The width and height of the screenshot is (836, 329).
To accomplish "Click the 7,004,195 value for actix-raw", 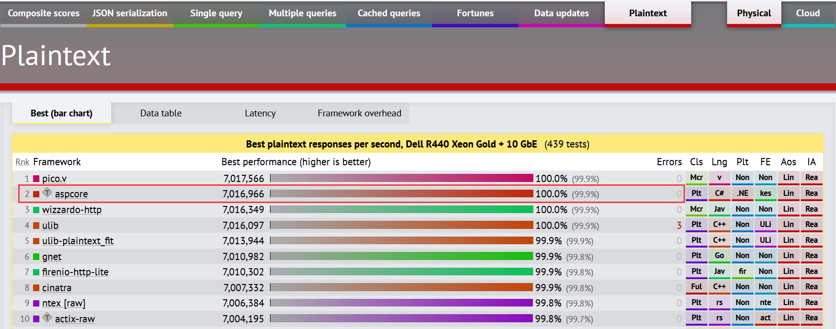I will click(x=243, y=319).
